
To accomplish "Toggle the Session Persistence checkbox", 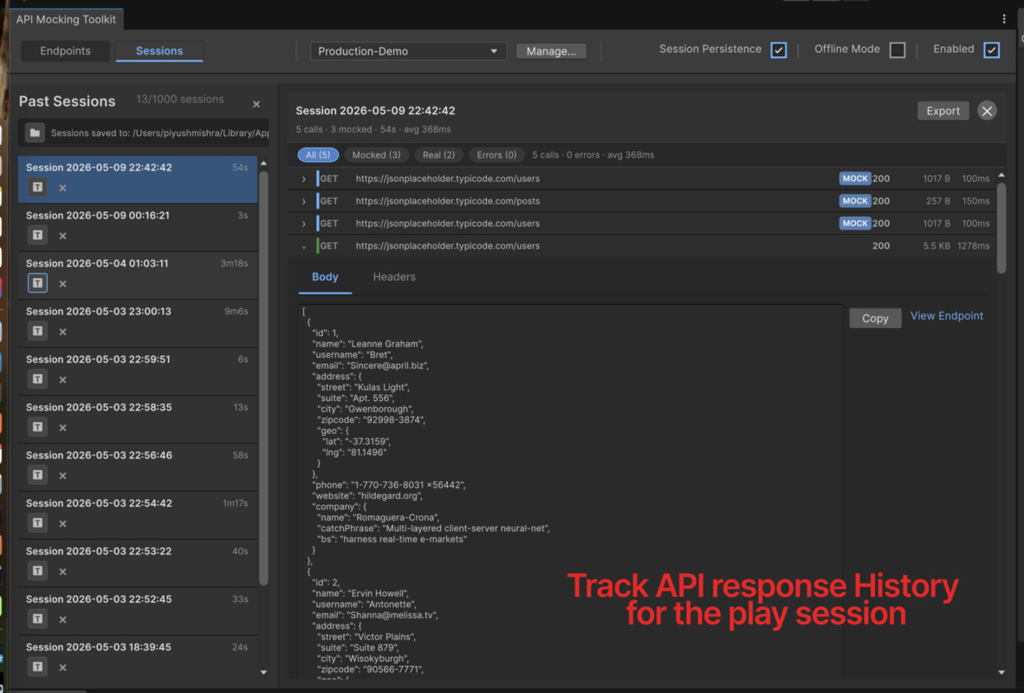I will [779, 49].
